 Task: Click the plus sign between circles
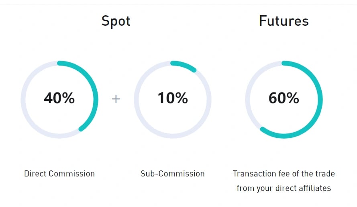pos(116,99)
